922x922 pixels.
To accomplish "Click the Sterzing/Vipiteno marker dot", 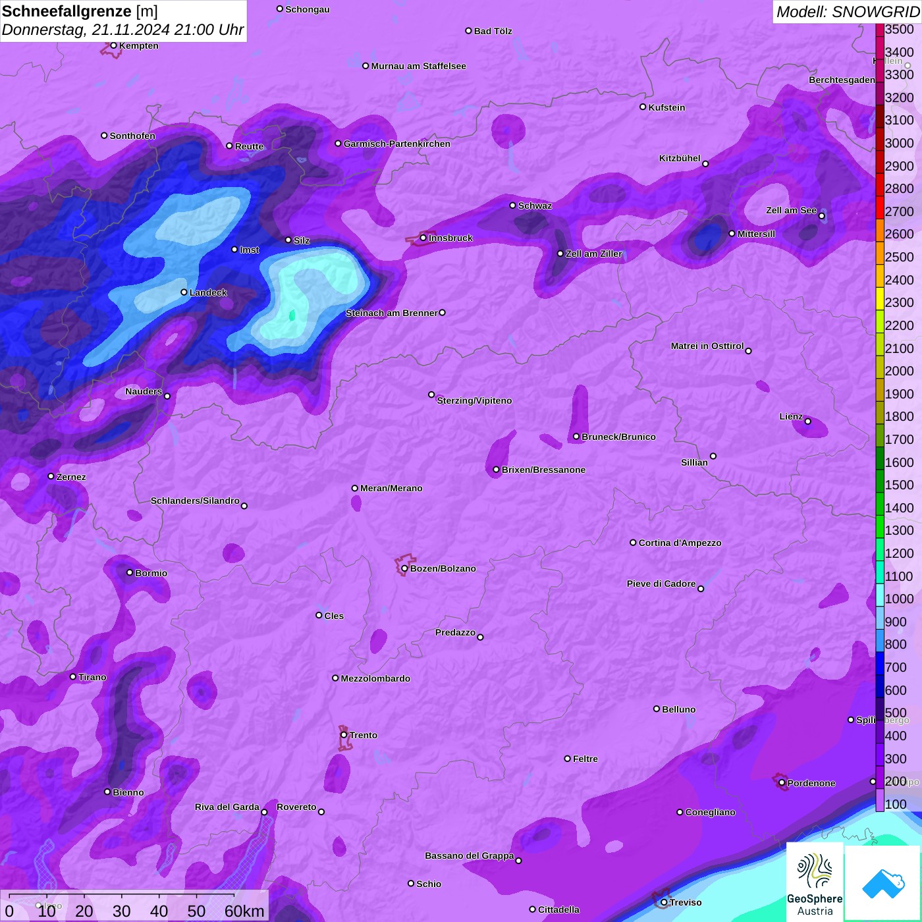I will click(x=432, y=394).
